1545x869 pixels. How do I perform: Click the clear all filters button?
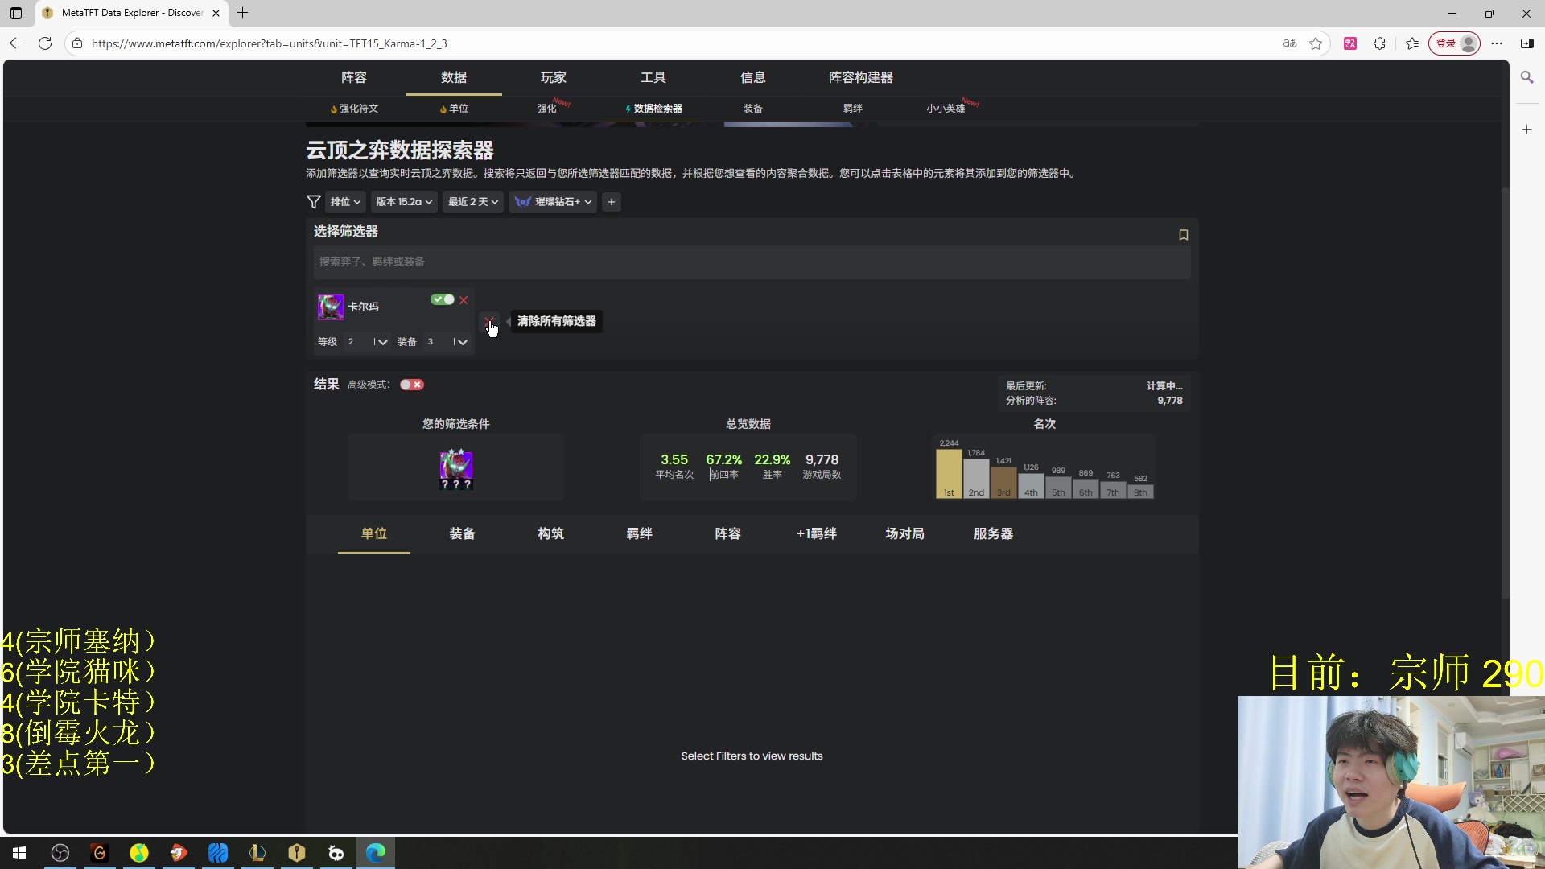[488, 321]
